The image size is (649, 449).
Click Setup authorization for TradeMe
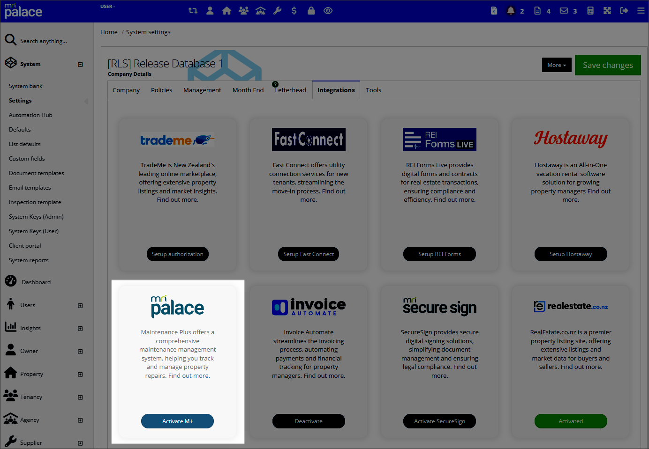[177, 254]
